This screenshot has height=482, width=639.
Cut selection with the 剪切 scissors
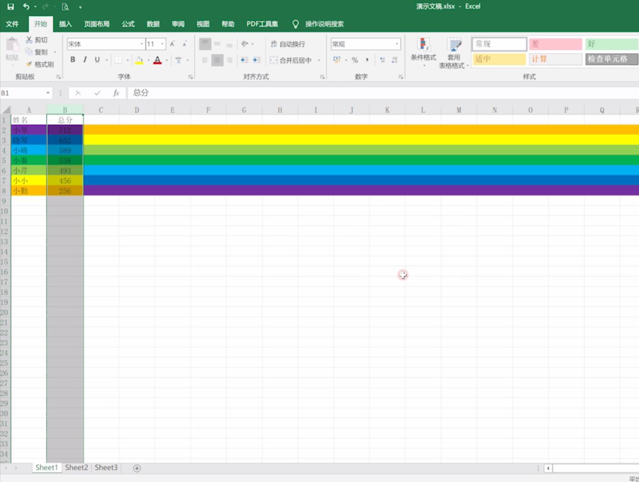(36, 40)
